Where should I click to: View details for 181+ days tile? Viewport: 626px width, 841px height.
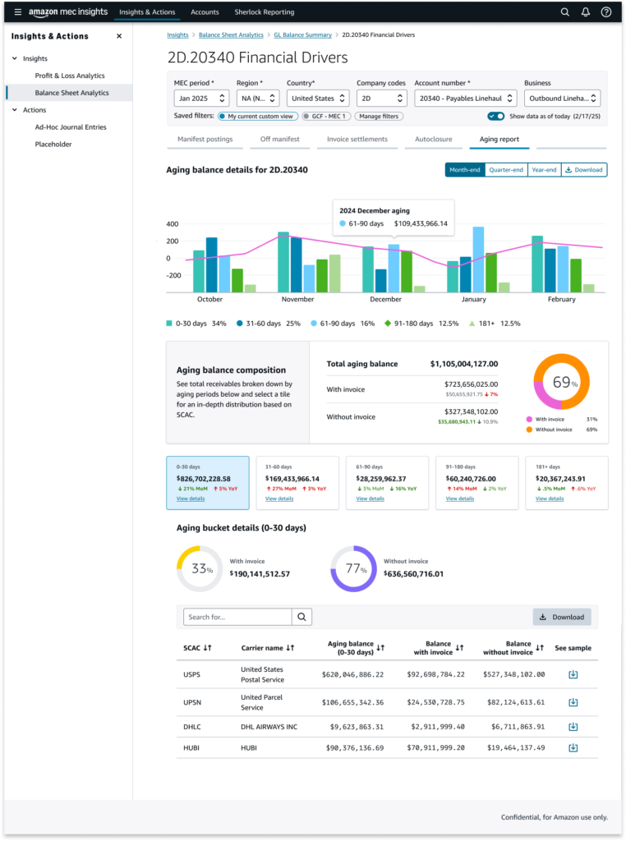[x=550, y=499]
